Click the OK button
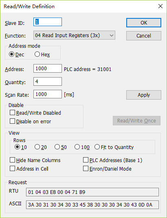The image size is (167, 218). click(x=144, y=22)
